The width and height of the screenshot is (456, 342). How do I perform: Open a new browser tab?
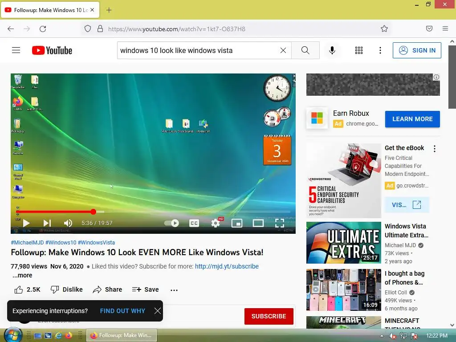(x=109, y=10)
